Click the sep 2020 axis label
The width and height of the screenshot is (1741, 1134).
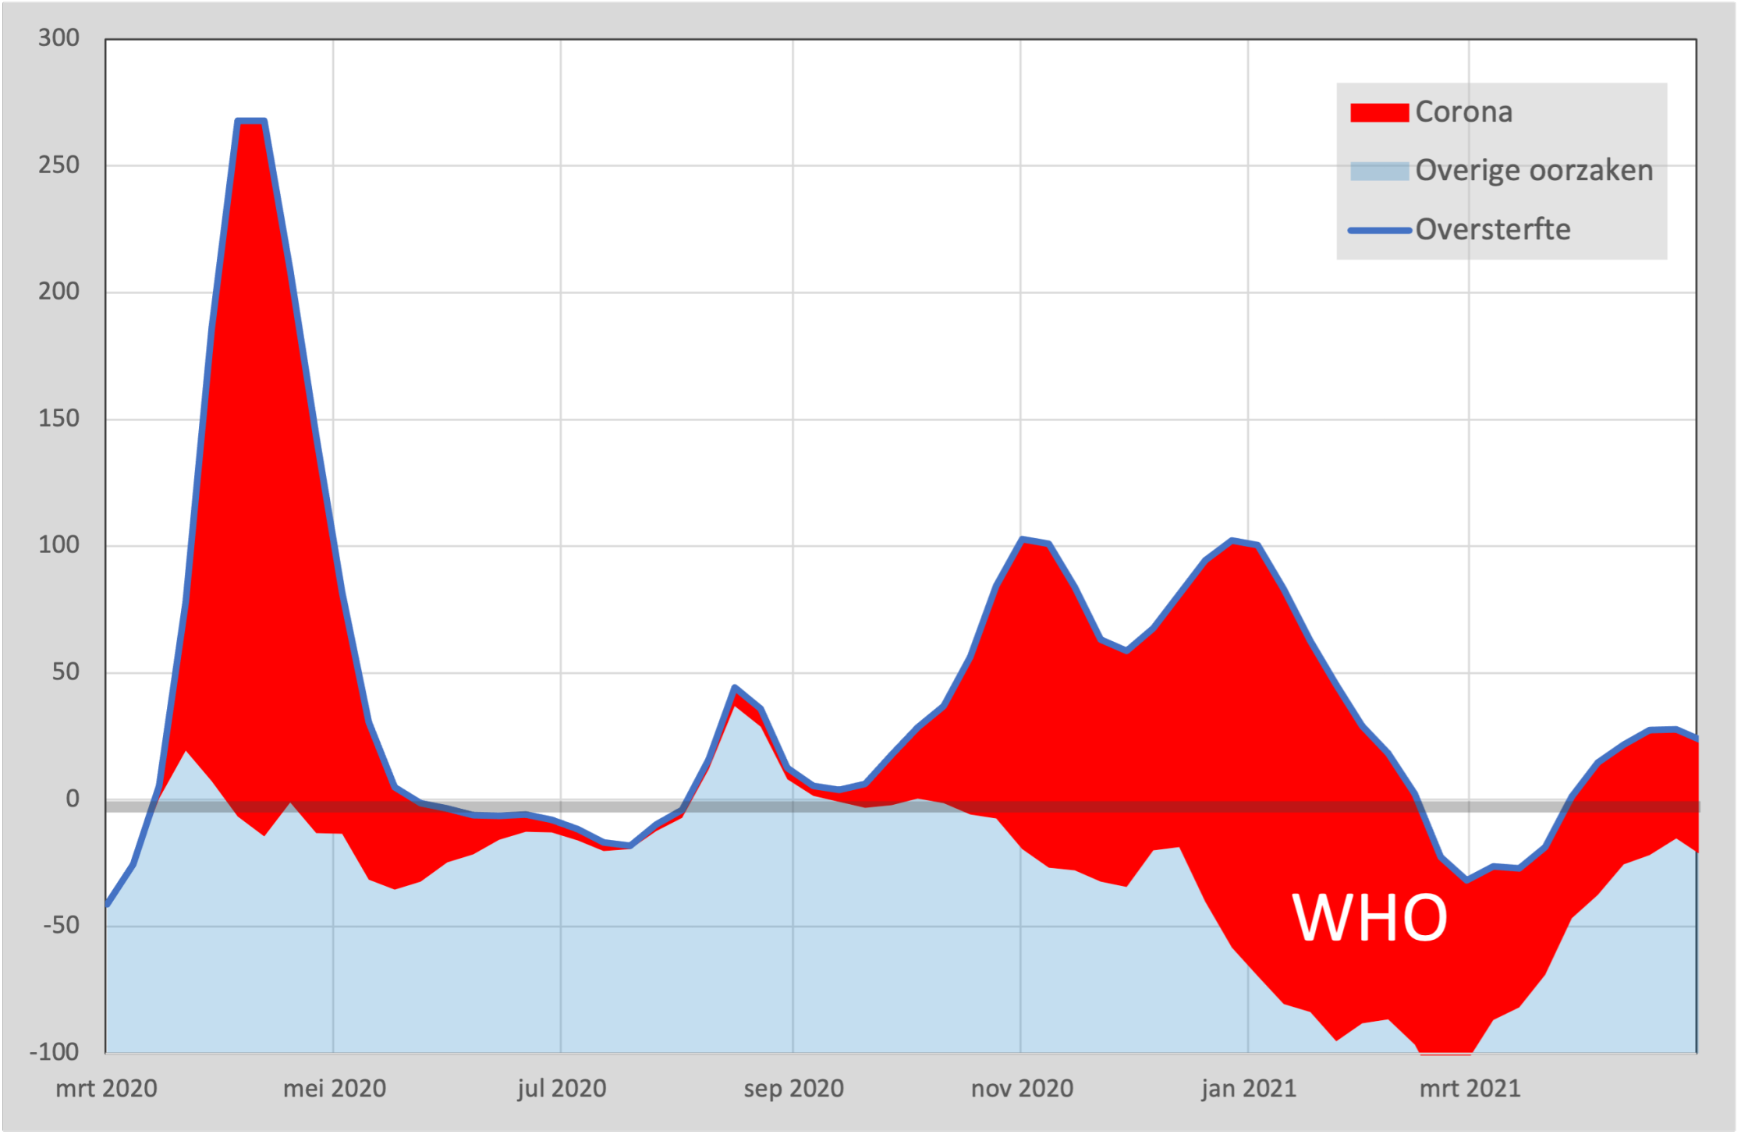[793, 1088]
